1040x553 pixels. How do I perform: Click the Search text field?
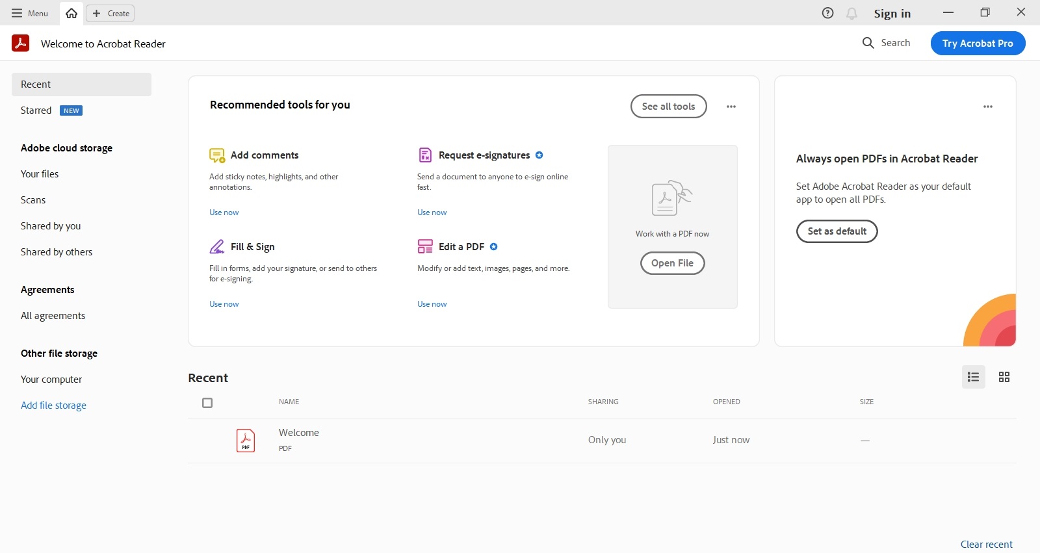click(896, 43)
